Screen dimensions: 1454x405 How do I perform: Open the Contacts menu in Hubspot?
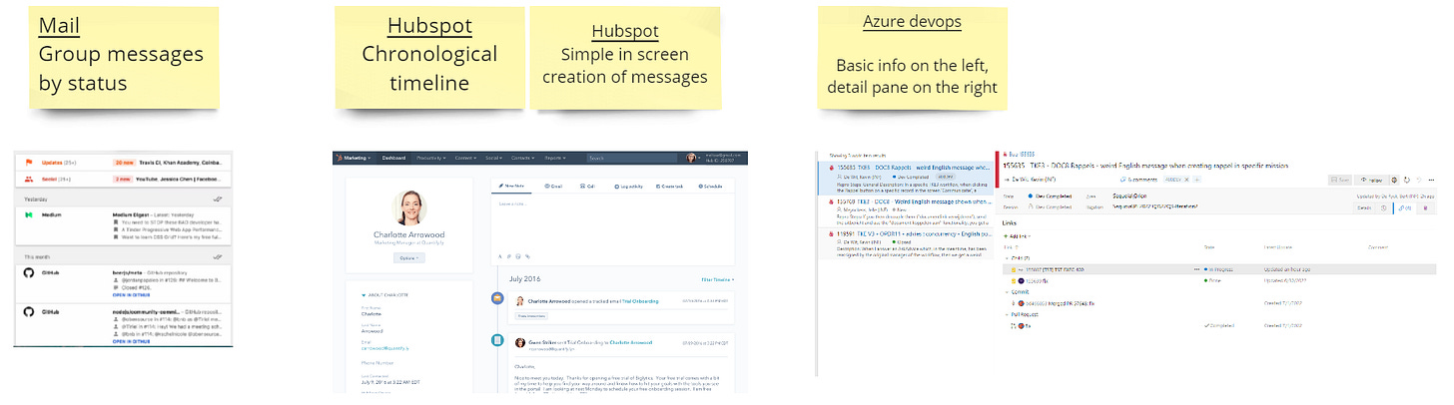click(523, 158)
